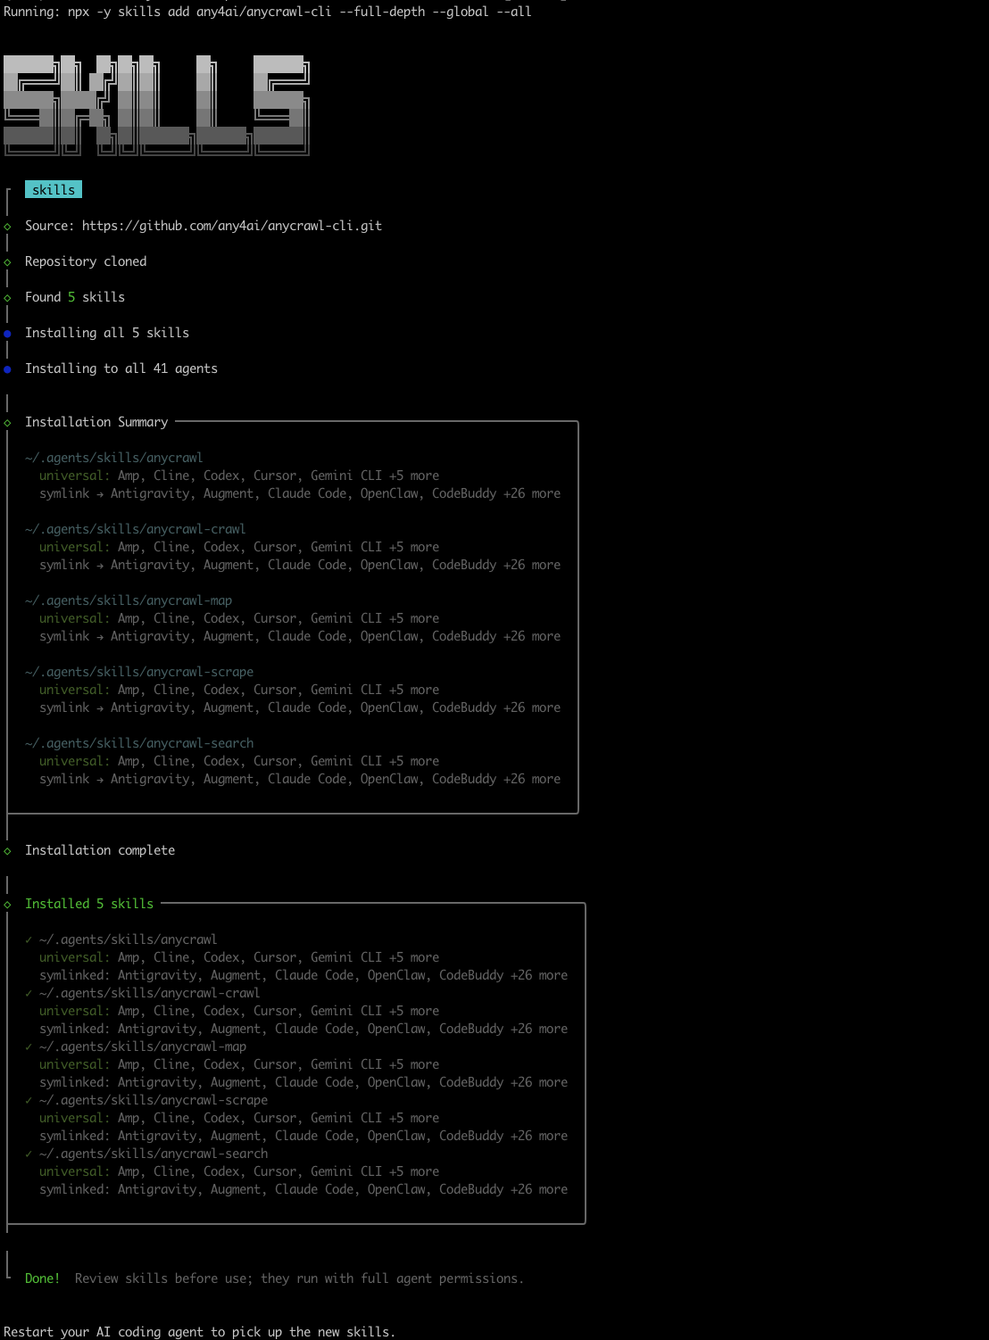
Task: Click checked '~/.agents/skills/anycrawl' path under Installed 5 skills
Action: [x=129, y=939]
